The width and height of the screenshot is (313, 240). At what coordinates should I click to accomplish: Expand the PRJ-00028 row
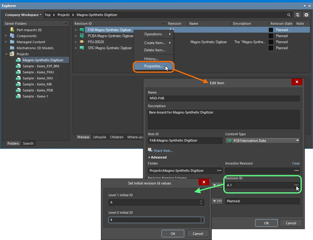point(76,42)
